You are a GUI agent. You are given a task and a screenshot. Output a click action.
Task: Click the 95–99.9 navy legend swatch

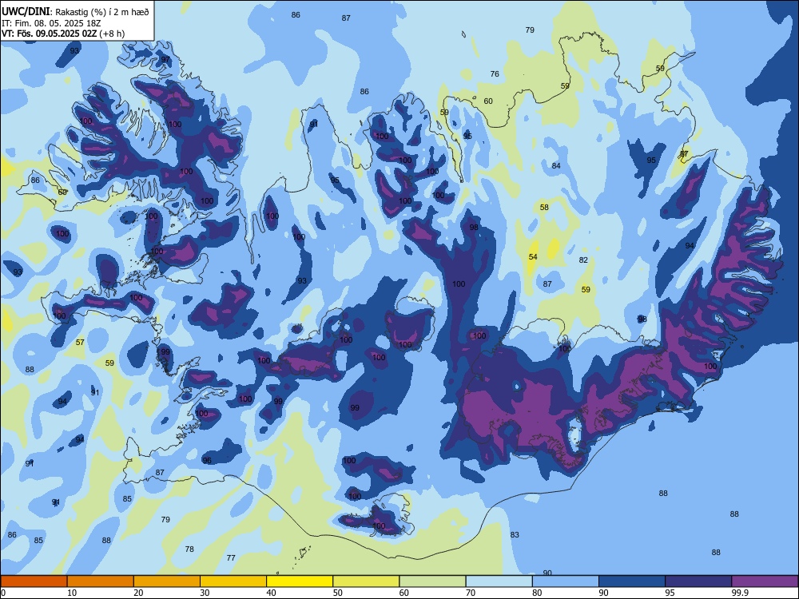point(698,581)
